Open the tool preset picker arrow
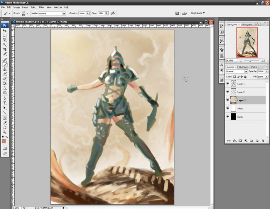270x209 pixels. click(10, 13)
